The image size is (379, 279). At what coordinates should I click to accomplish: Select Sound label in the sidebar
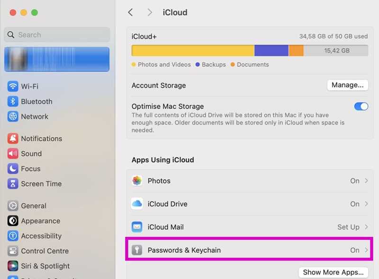31,154
